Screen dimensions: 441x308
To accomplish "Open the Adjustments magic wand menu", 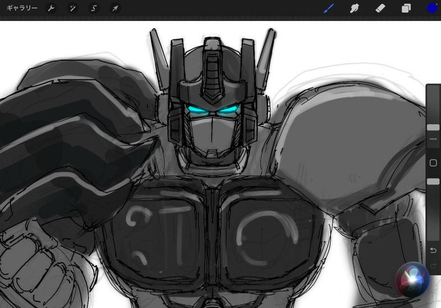I will (72, 8).
